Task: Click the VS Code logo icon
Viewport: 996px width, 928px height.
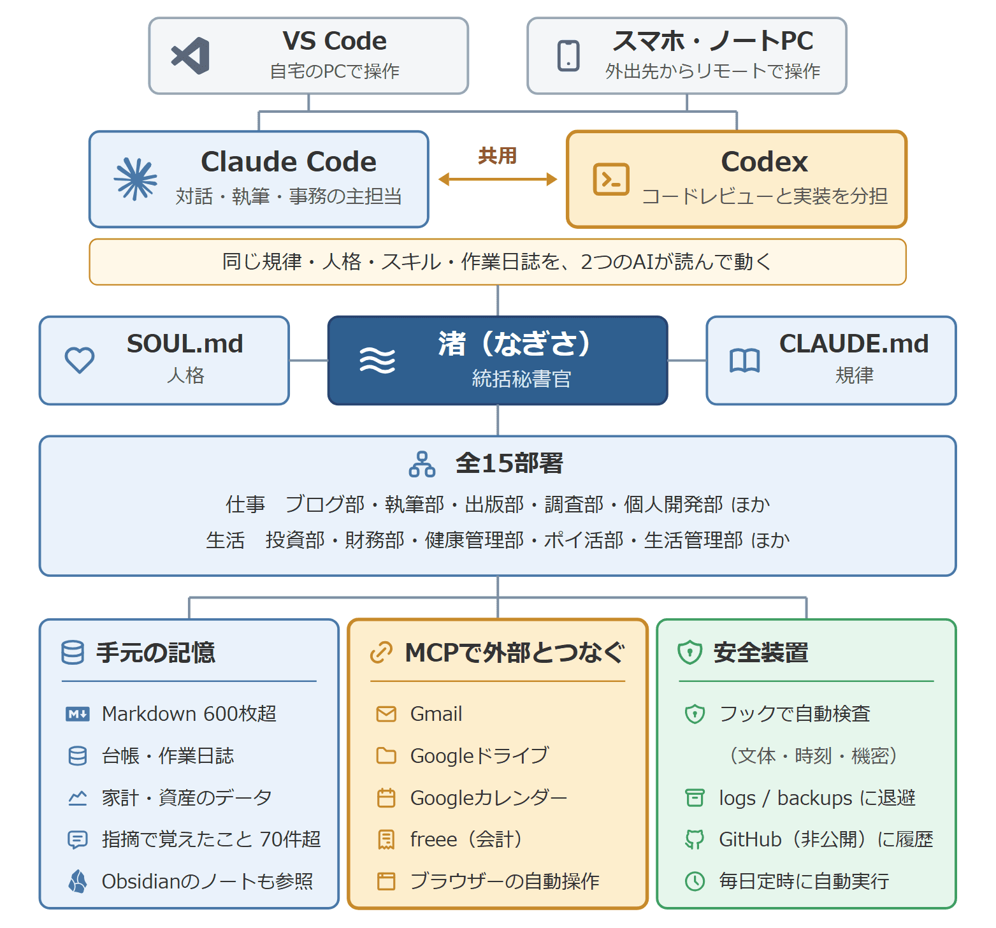Action: tap(191, 56)
